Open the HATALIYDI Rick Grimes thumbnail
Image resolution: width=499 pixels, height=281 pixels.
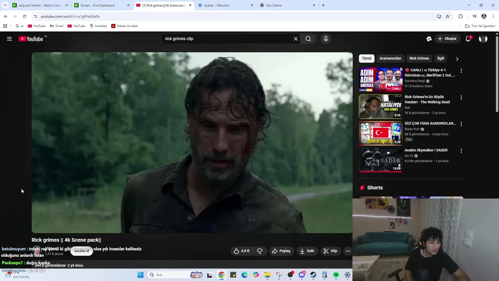click(x=380, y=107)
